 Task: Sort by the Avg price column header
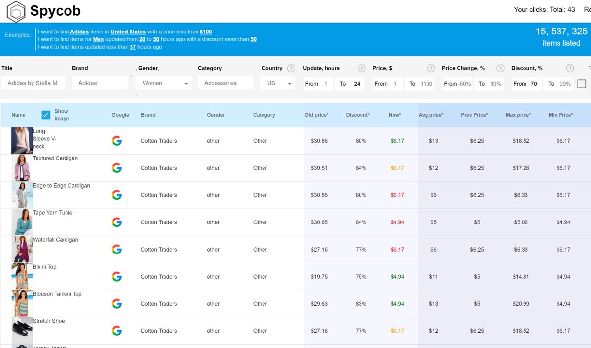pyautogui.click(x=431, y=115)
